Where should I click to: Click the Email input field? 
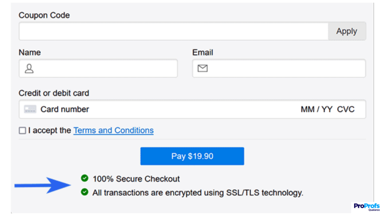click(x=278, y=68)
